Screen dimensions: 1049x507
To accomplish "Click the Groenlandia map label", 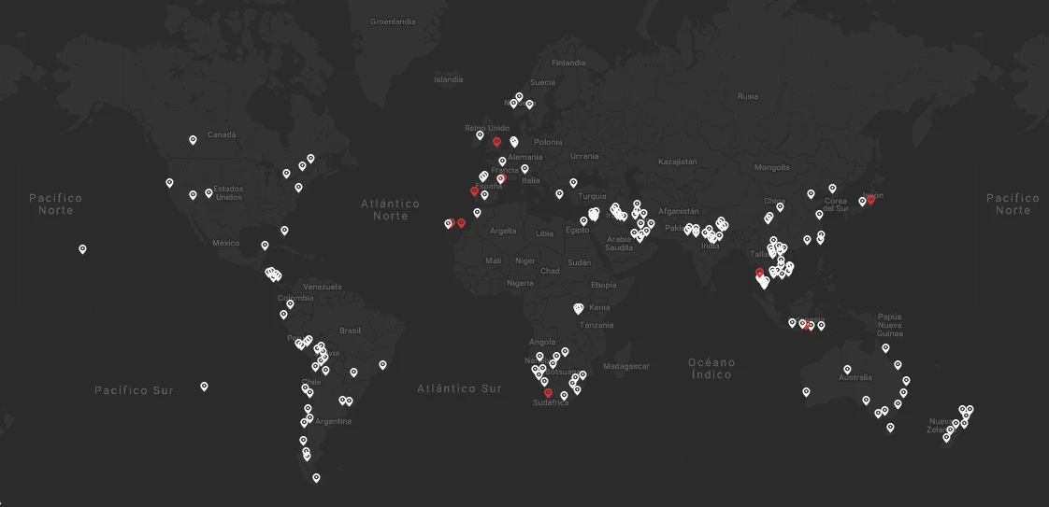I will point(393,21).
